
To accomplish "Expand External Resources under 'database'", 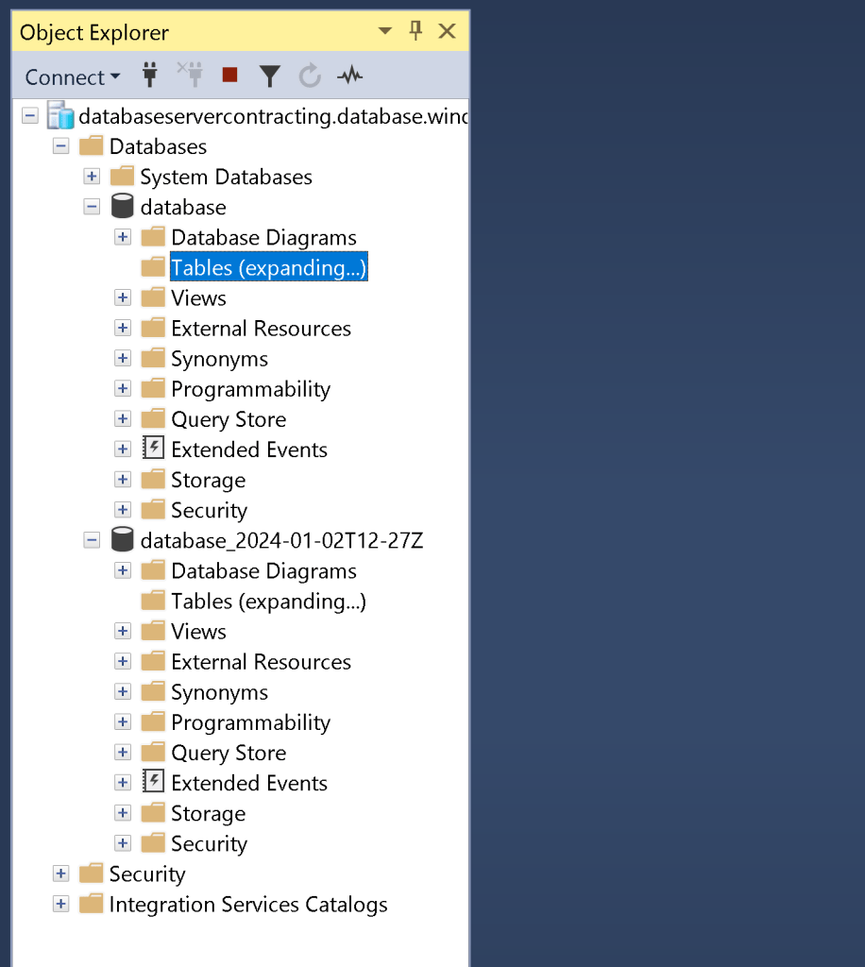I will [x=123, y=328].
